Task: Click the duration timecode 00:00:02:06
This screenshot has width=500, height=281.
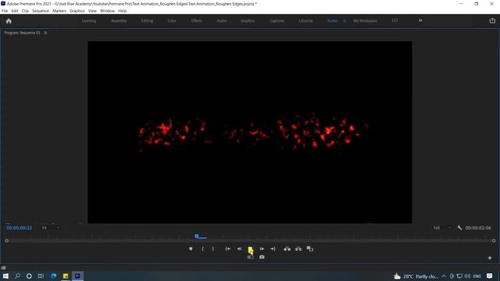Action: [478, 228]
